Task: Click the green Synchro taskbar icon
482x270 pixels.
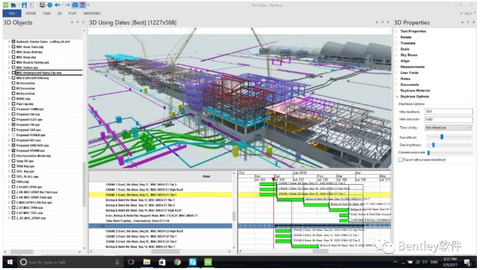Action: tap(208, 262)
